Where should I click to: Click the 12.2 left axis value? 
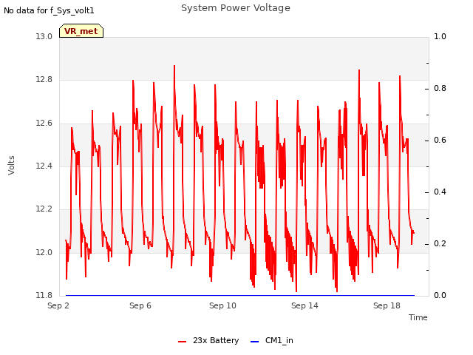[x=44, y=209]
